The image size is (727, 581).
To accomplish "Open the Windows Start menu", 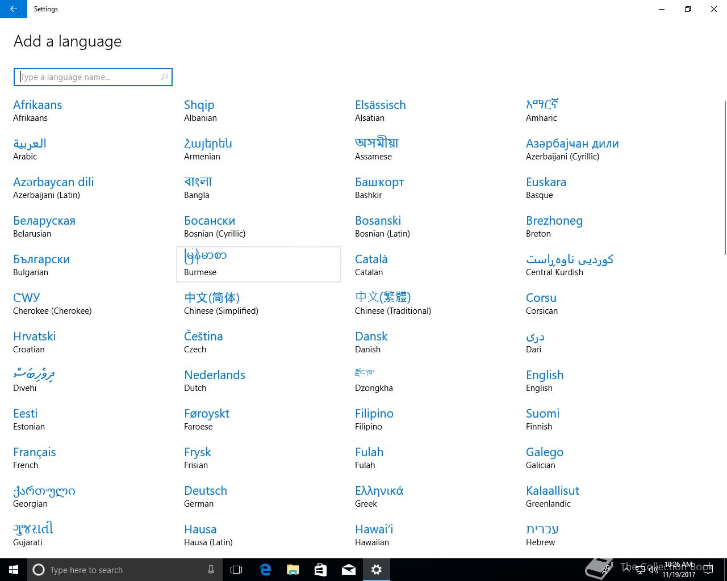I will 14,570.
